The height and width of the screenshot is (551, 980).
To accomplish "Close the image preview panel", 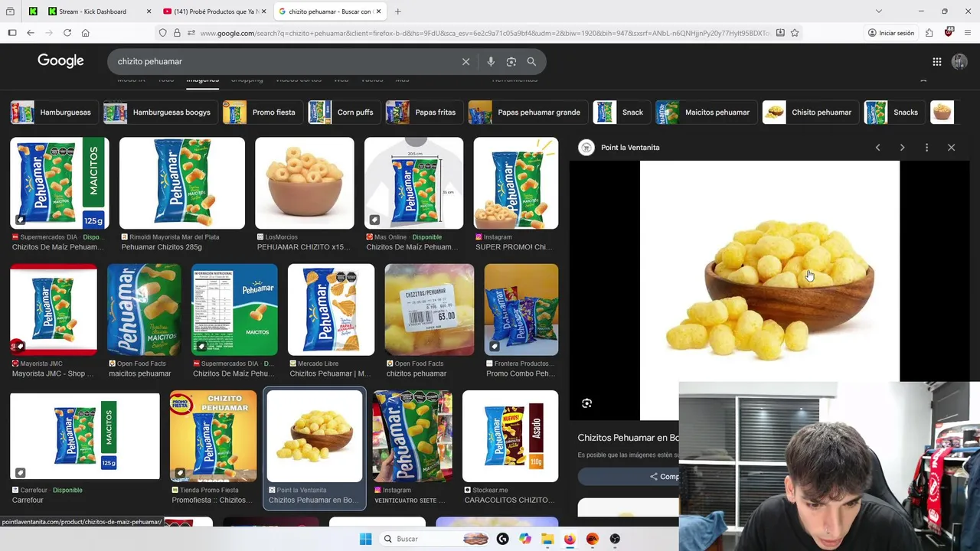I will click(951, 148).
